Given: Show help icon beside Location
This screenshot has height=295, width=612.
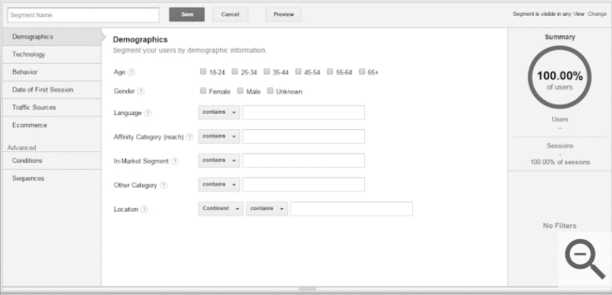Looking at the screenshot, I should coord(145,209).
